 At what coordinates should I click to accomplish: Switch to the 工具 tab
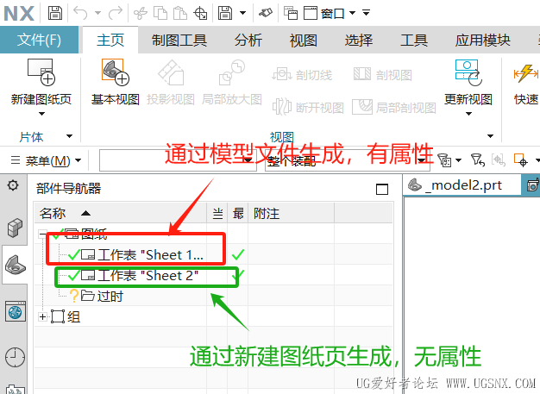pyautogui.click(x=414, y=41)
